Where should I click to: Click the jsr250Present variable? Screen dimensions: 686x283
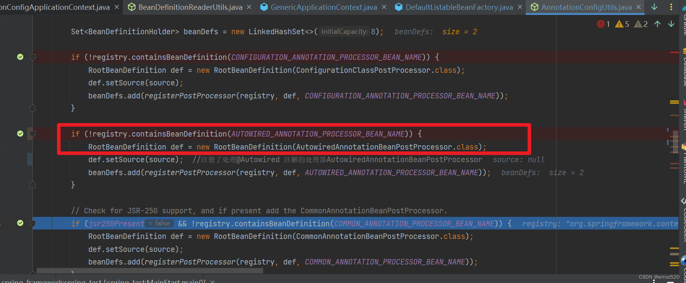coord(117,224)
